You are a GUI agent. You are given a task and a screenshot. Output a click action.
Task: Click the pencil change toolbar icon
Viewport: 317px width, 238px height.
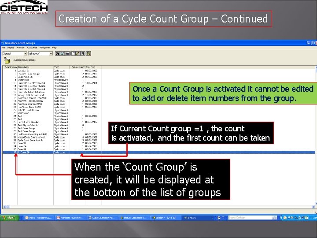click(x=78, y=53)
